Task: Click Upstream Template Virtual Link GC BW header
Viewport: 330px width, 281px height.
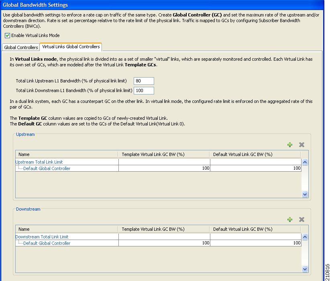Action: (x=153, y=154)
